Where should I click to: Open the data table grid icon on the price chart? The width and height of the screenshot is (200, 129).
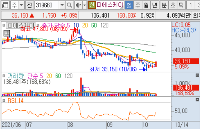pos(6,33)
